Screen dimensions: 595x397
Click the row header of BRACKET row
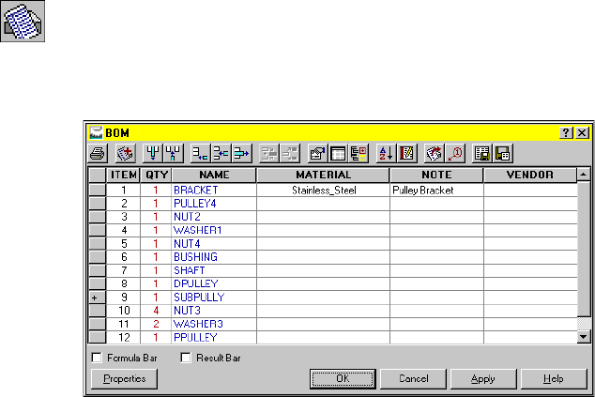click(x=98, y=190)
